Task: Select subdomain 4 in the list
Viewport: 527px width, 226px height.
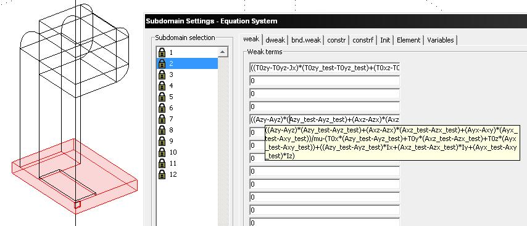Action: pyautogui.click(x=187, y=86)
